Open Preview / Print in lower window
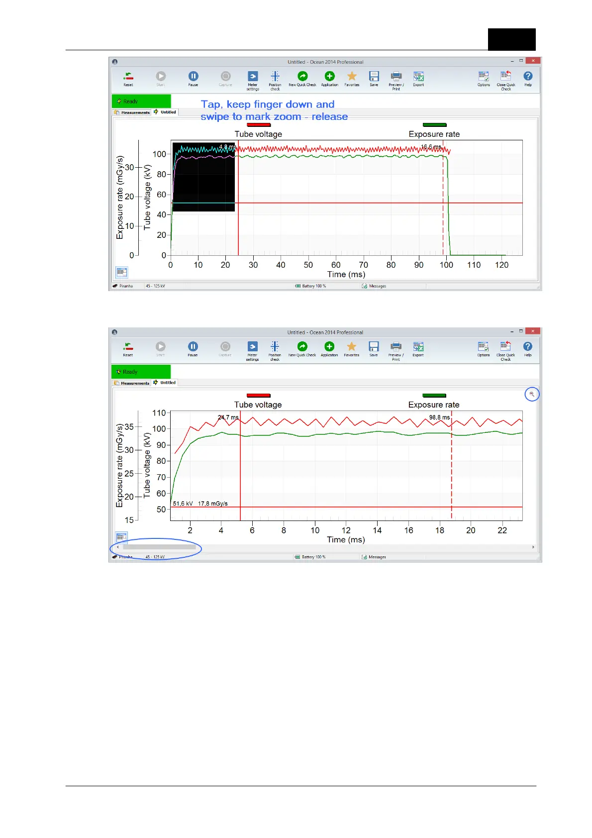 (x=395, y=351)
